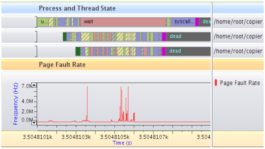Click the bracket handle of third thread row
Screen dimensions: 265x149
pos(36,51)
